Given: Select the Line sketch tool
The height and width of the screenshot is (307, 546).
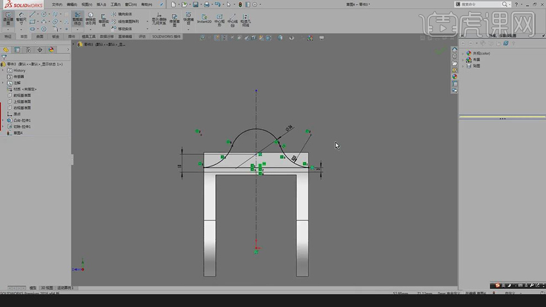Looking at the screenshot, I should (x=33, y=14).
